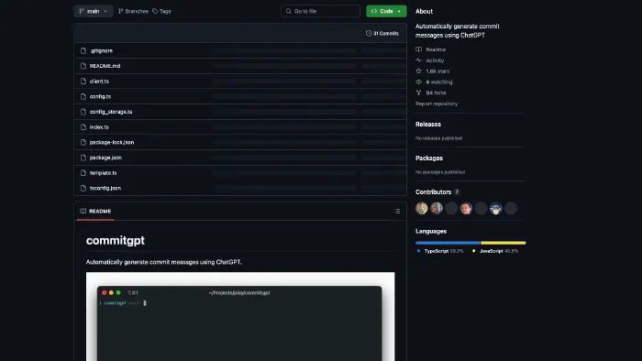Open the config_storage.ts file
Screen dimensions: 642x361
coord(111,112)
